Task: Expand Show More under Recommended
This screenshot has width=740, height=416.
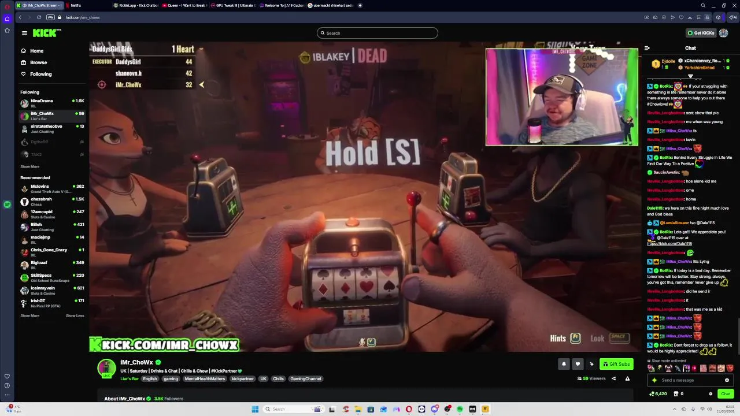Action: (x=30, y=315)
